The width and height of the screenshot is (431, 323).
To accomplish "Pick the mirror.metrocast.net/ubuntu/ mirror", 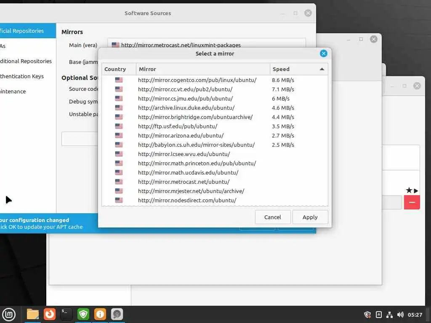I will [215, 182].
